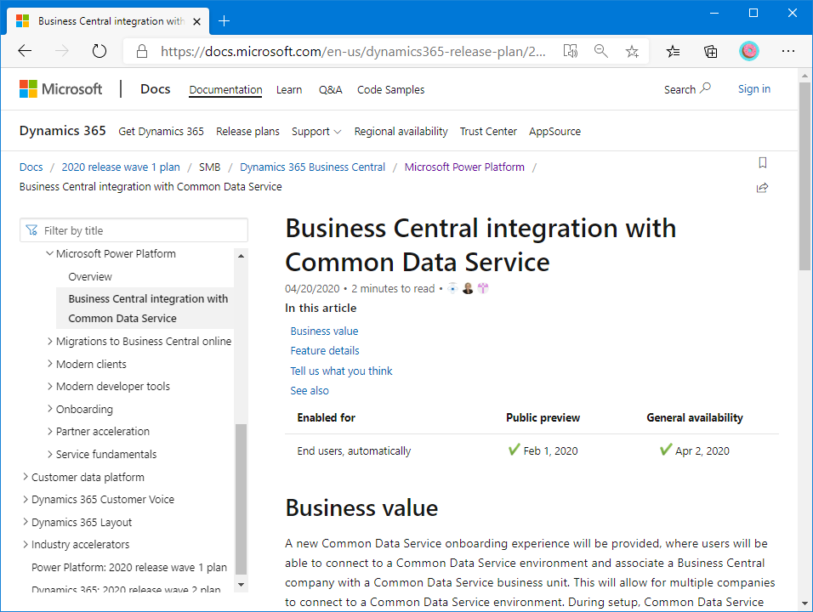Click the Search magnifier on Docs header
The width and height of the screenshot is (813, 612).
point(705,88)
